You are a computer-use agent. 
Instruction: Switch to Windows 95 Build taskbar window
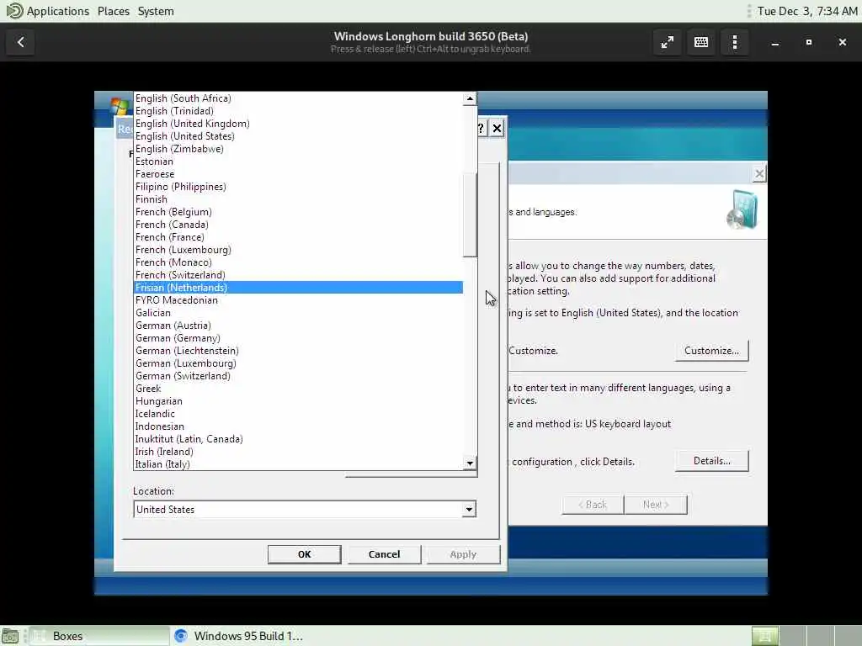[239, 636]
